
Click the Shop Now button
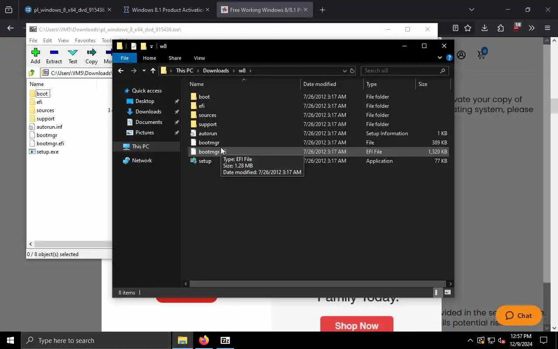tap(357, 325)
